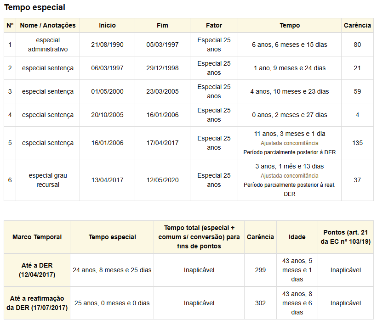Select the end date 29/12/1998

click(x=162, y=68)
